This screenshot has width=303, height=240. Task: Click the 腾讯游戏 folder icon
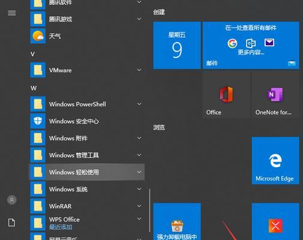coord(38,19)
